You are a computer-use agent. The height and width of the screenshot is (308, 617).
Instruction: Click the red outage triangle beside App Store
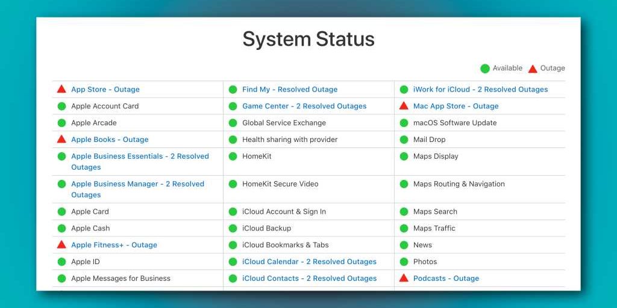click(x=61, y=89)
